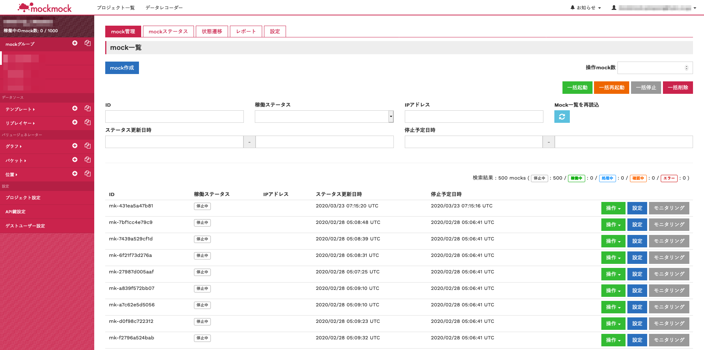Screen dimensions: 704x350
Task: Click the ID search input field
Action: pos(174,117)
